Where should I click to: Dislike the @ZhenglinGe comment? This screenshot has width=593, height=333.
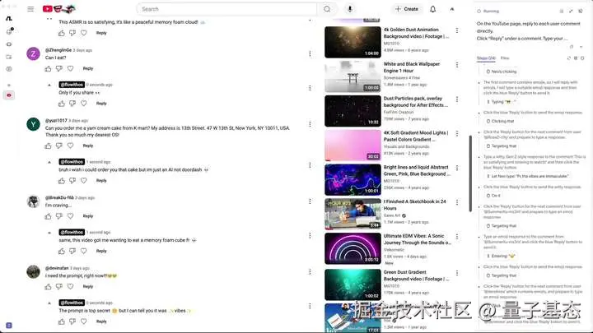(59, 69)
